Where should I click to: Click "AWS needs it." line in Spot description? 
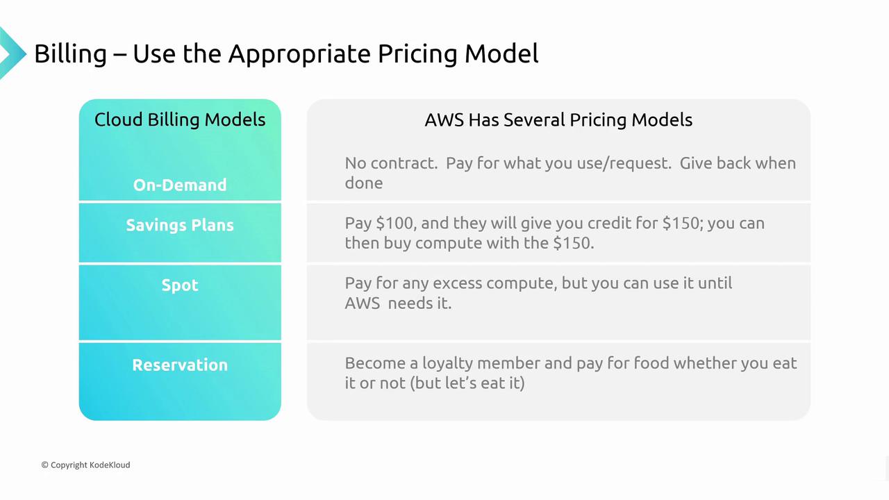tap(398, 303)
